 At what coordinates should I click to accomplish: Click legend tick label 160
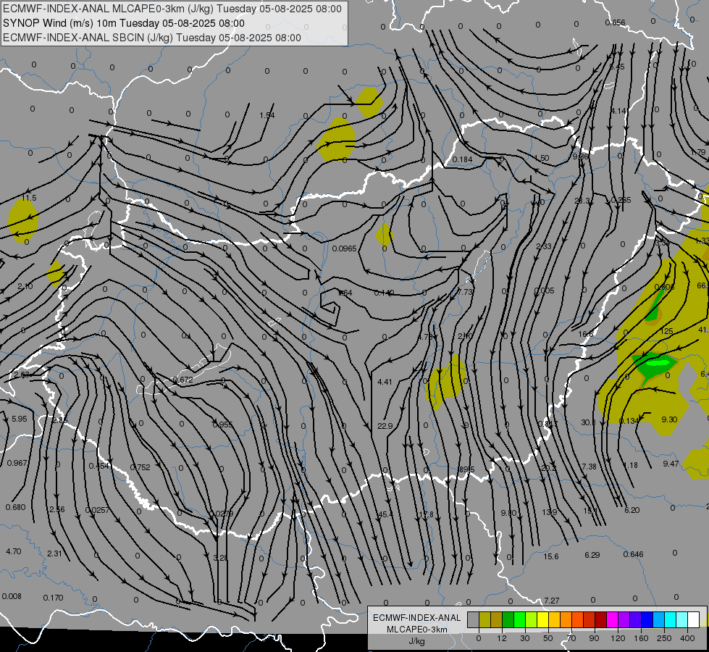click(641, 638)
